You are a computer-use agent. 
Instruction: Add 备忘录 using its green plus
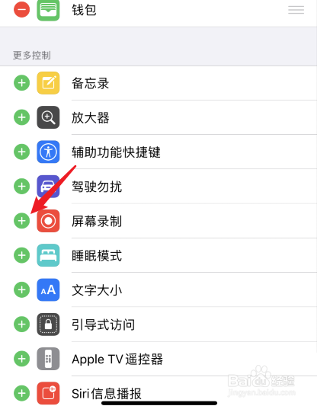coord(22,83)
